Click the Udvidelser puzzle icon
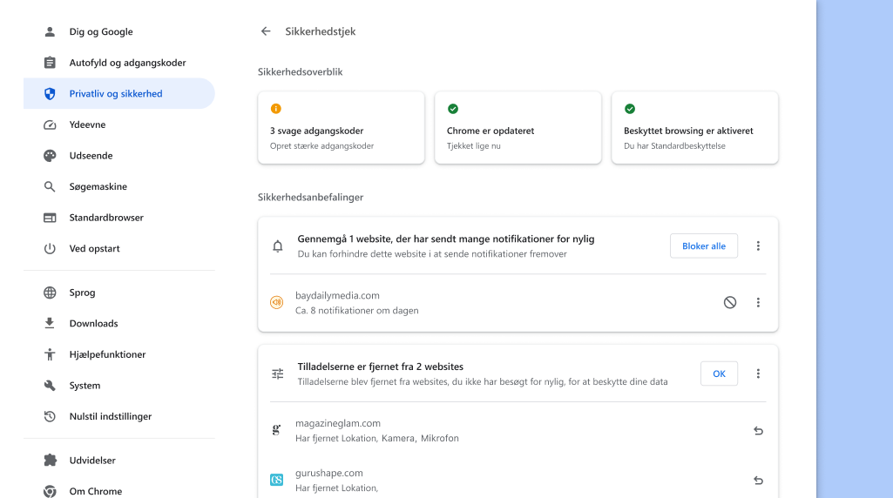893x498 pixels. [x=51, y=461]
